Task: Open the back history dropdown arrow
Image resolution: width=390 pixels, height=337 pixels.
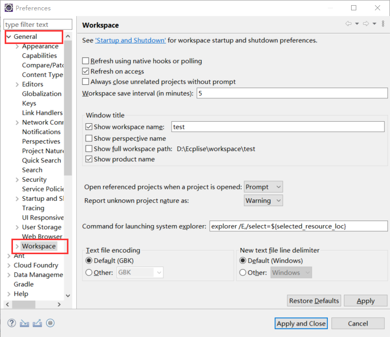Action: 357,24
